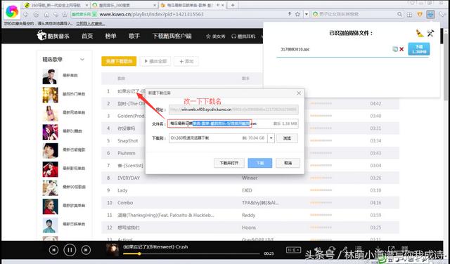The width and height of the screenshot is (450, 264).
Task: Open the second sidebar playlist thumbnail
Action: coord(50,95)
